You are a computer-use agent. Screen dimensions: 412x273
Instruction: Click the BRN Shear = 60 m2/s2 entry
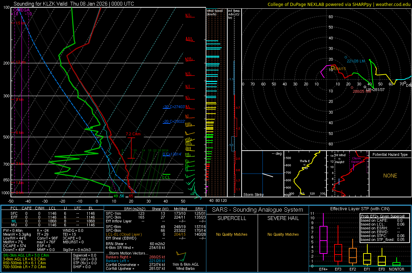click(135, 244)
